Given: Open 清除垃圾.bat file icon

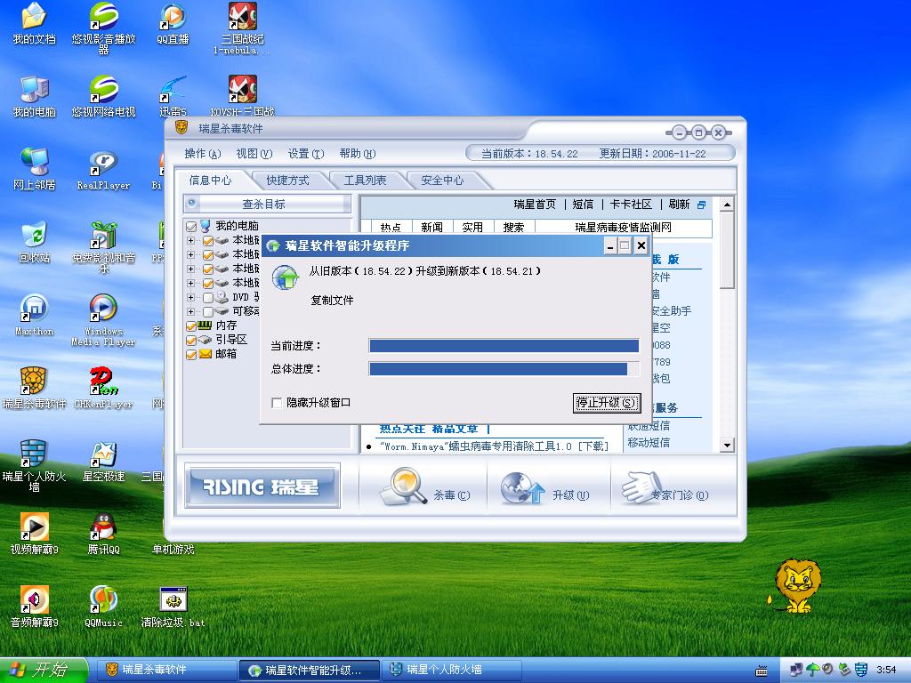Looking at the screenshot, I should (173, 607).
